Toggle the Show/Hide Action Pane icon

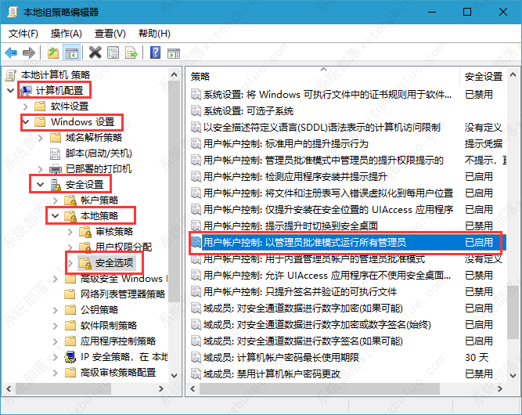173,52
